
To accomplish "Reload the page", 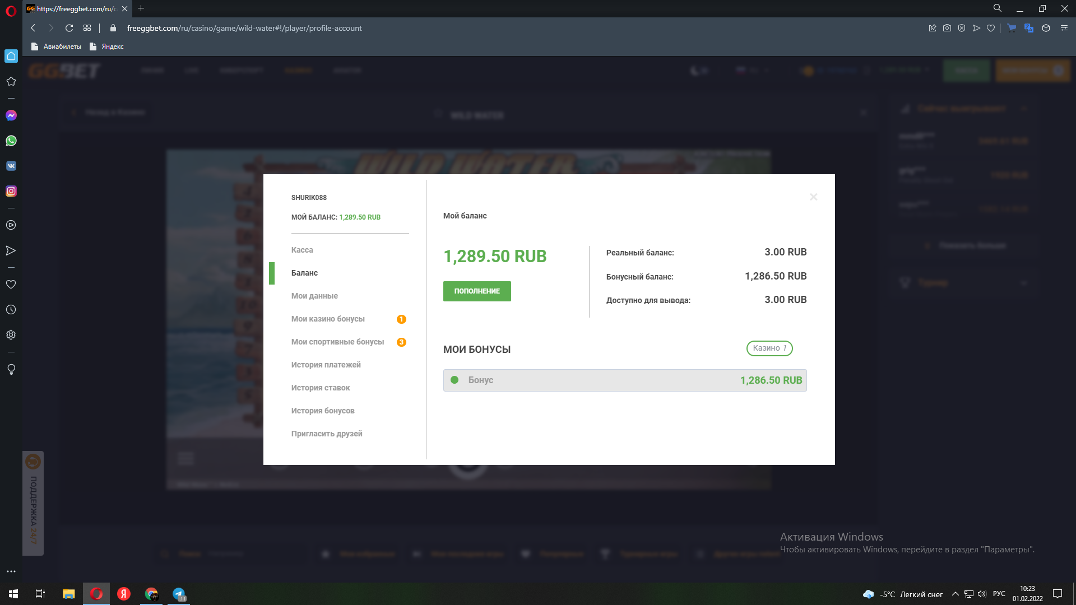I will pyautogui.click(x=69, y=28).
